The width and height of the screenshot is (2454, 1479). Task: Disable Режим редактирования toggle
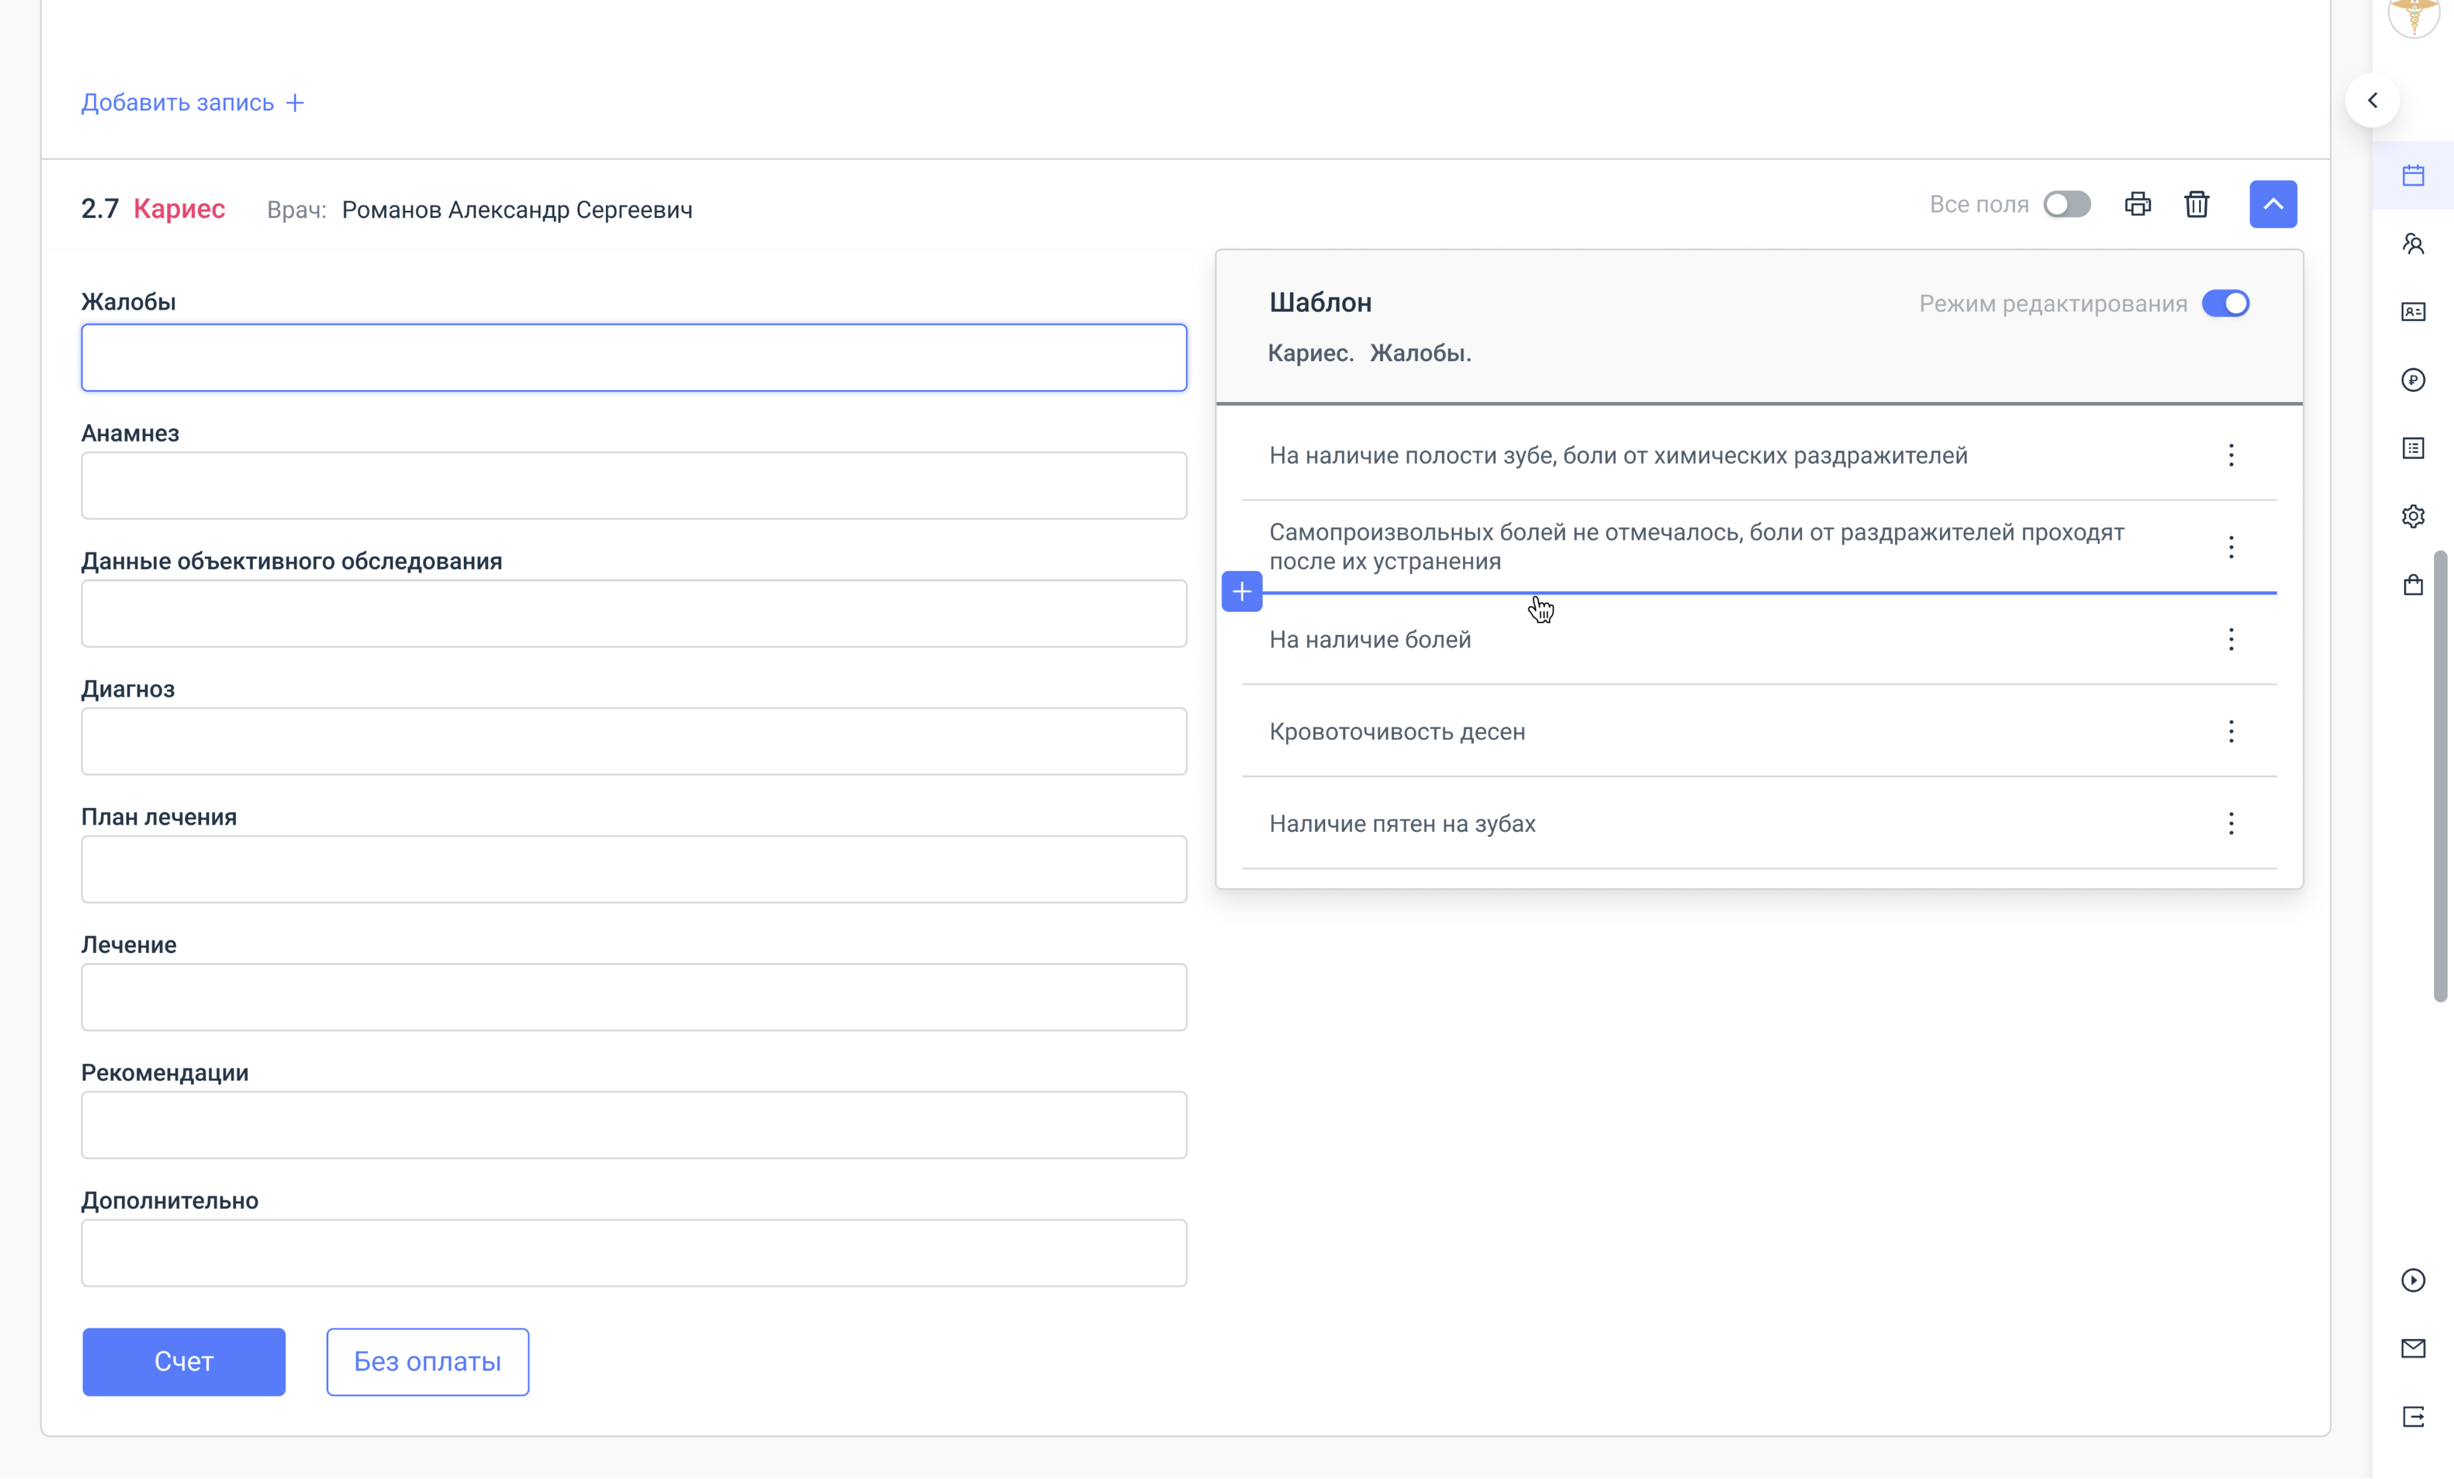(x=2225, y=303)
